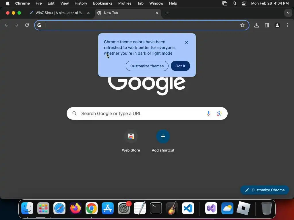Open the Chrome application menu
Image resolution: width=294 pixels, height=220 pixels.
tap(22, 3)
